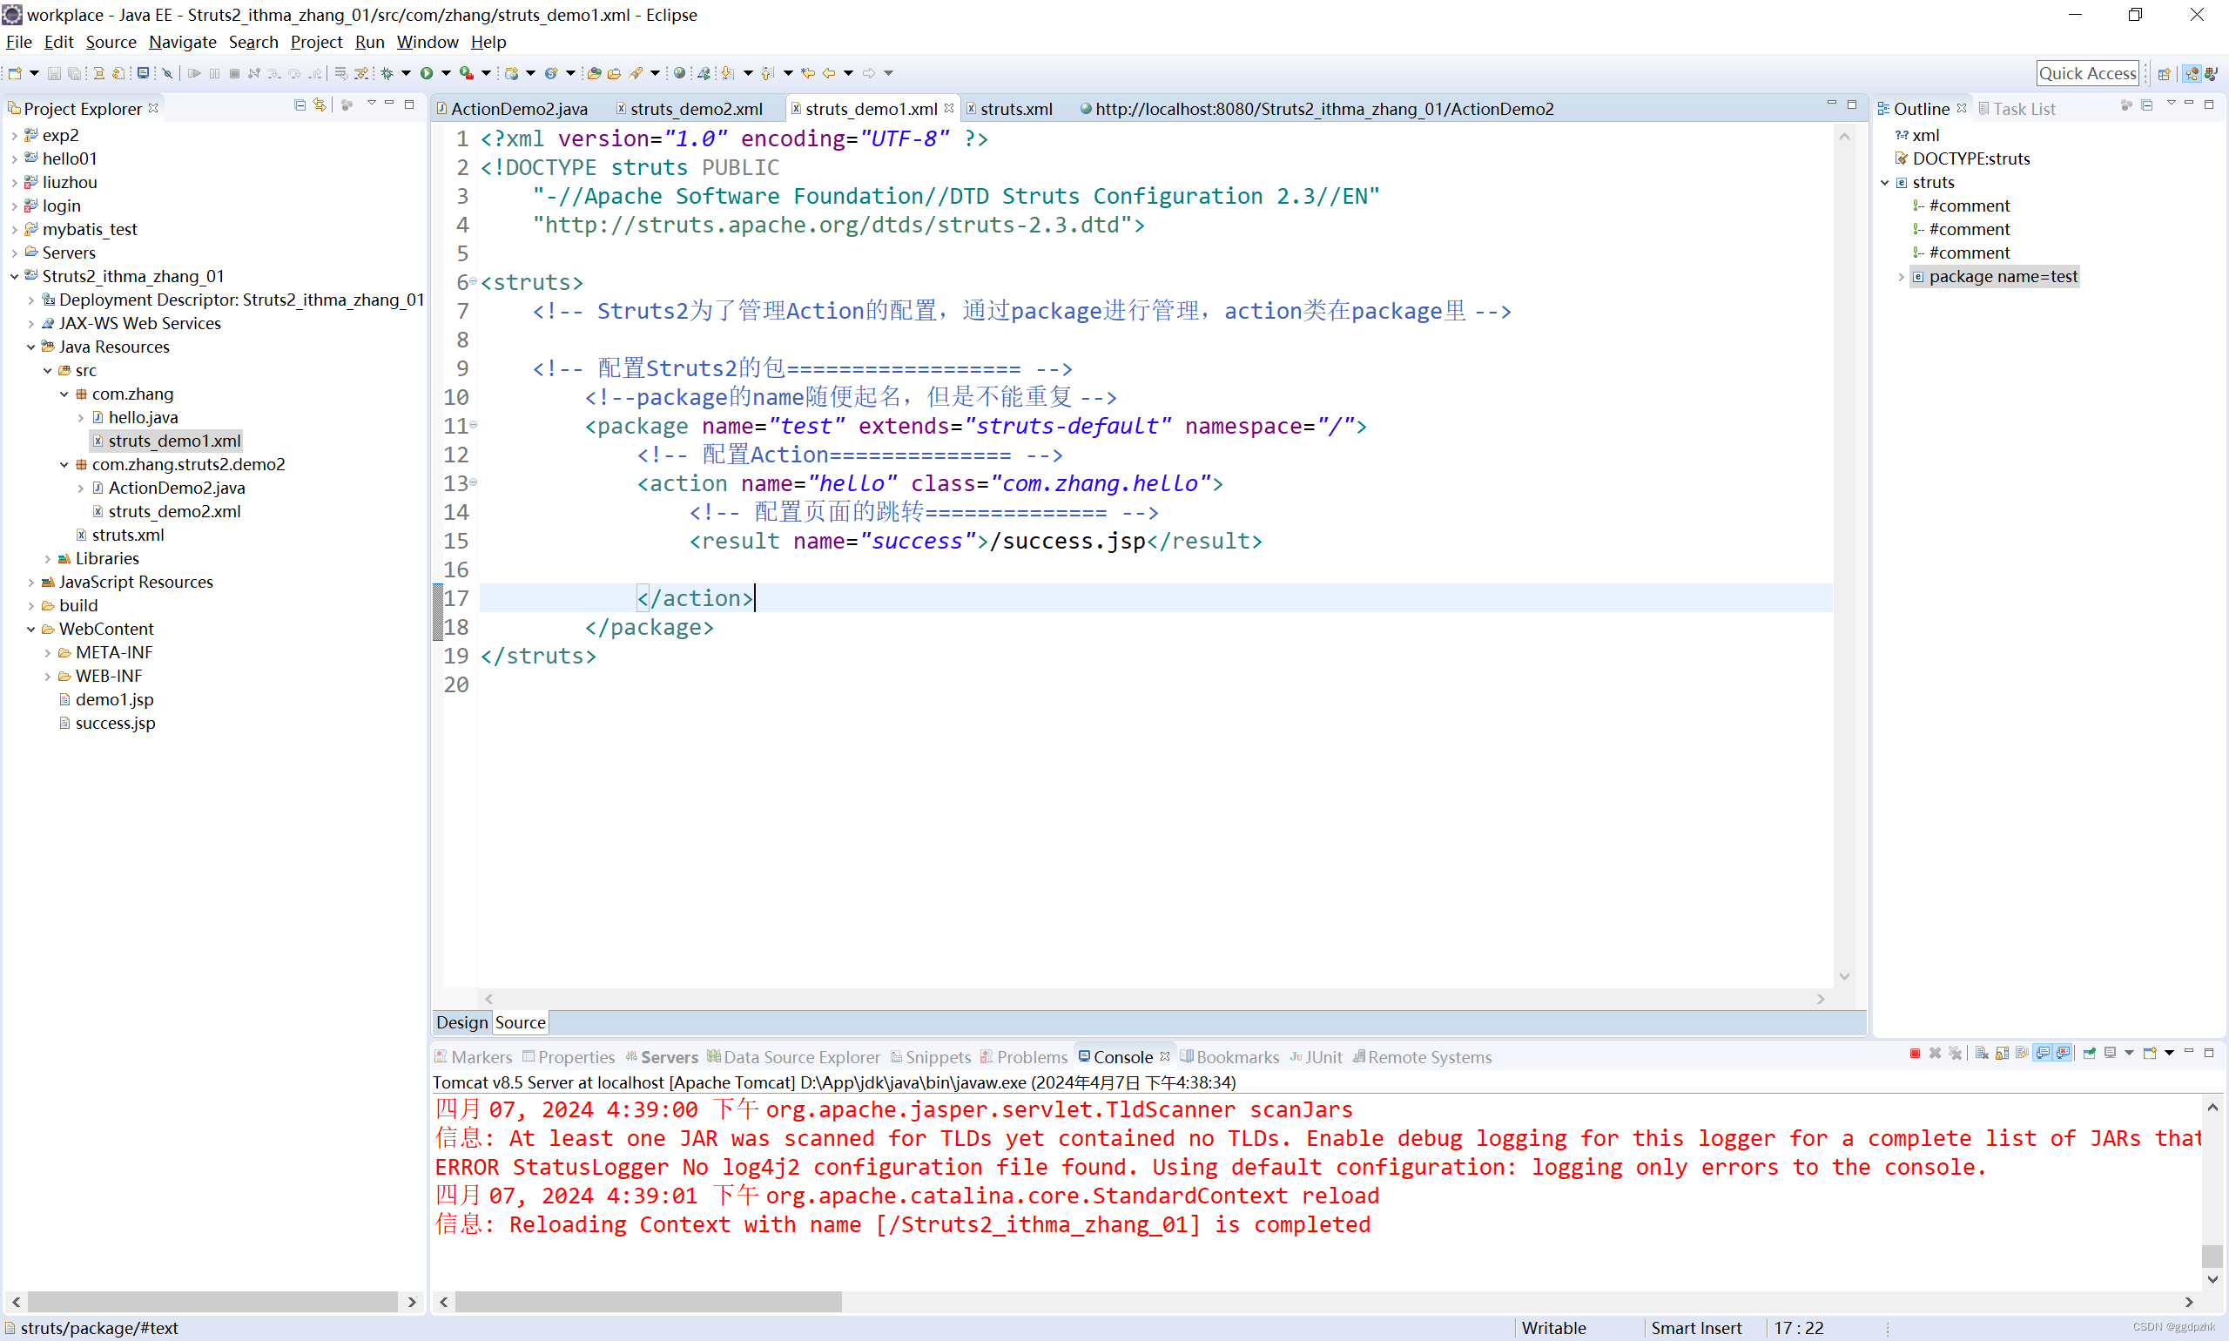The height and width of the screenshot is (1341, 2229).
Task: Click the New wizard toolbar icon
Action: tap(15, 73)
